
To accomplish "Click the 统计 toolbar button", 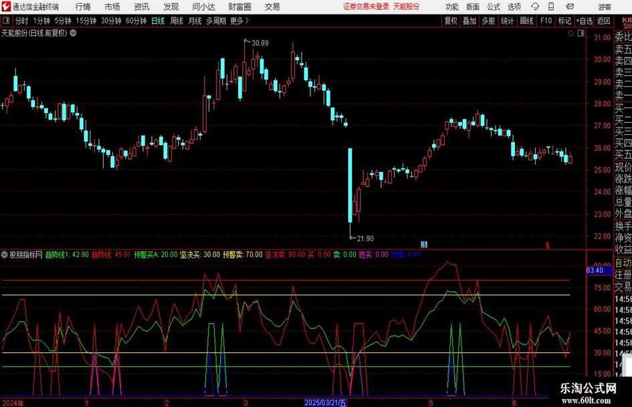I will [507, 21].
